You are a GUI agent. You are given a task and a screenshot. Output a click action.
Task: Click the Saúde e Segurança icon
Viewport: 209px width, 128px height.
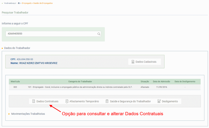click(x=107, y=101)
